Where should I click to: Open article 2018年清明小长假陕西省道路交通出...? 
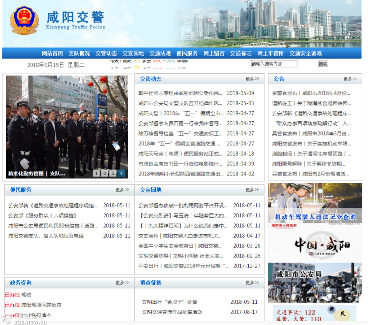(181, 174)
